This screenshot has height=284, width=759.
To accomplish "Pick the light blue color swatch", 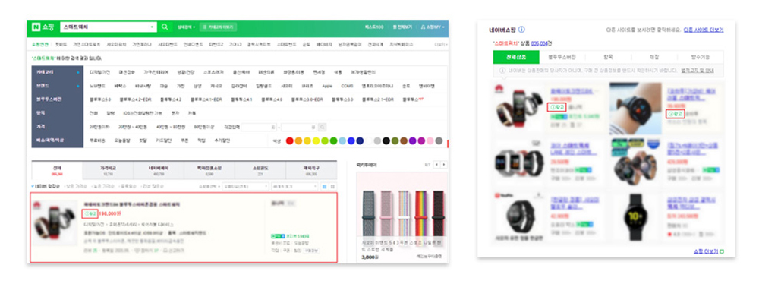I will (x=342, y=141).
